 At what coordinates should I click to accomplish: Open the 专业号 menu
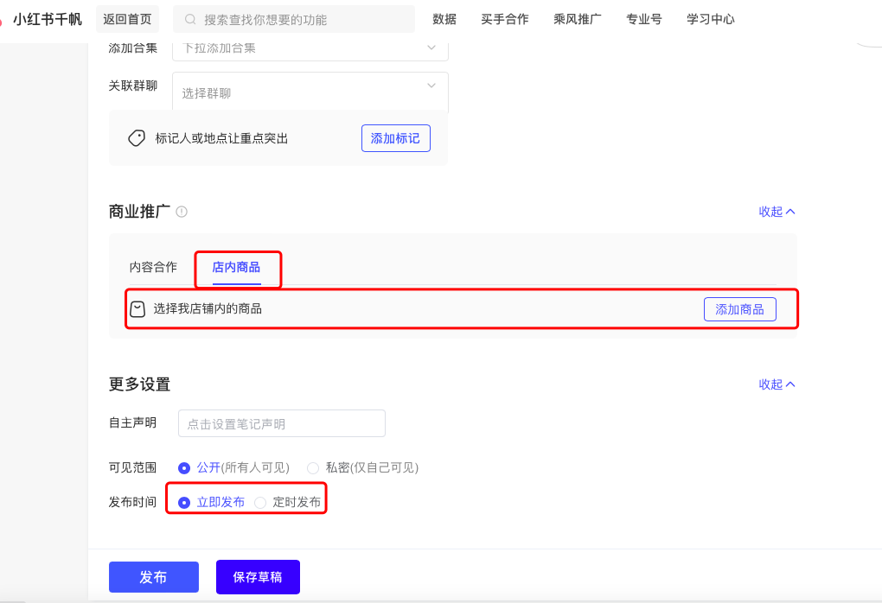[644, 19]
